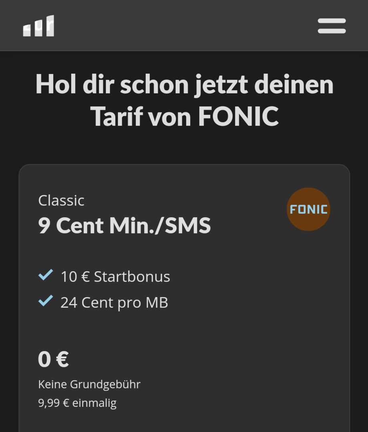Click the header bar between logo and menu
Screen dimensions: 368x432
(184, 26)
